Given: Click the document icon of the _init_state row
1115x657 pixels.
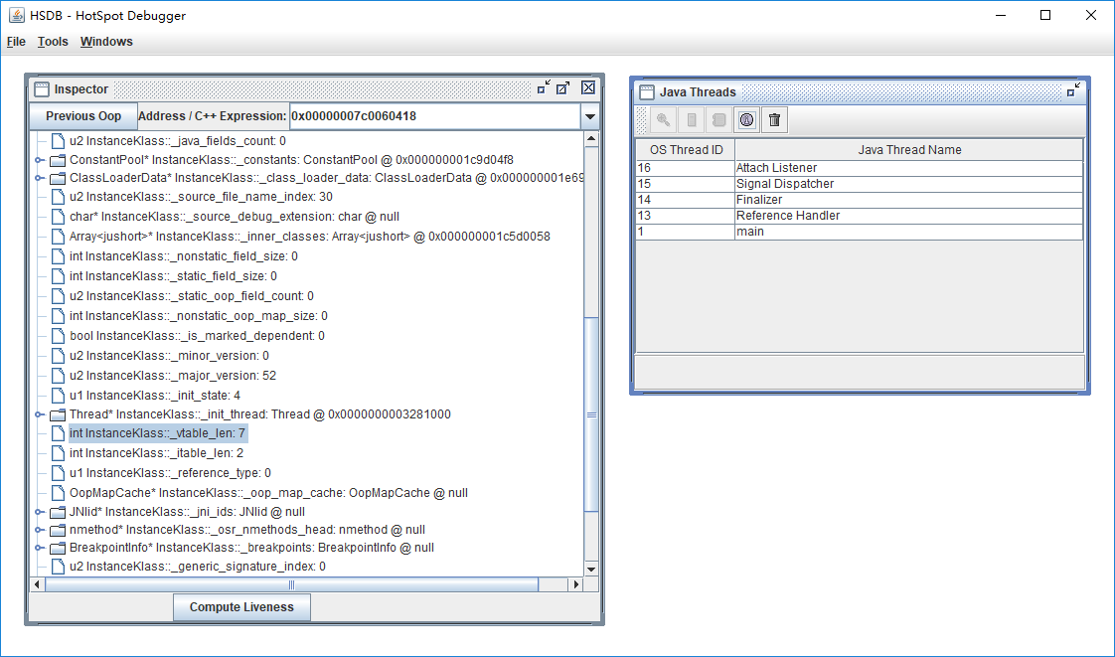Looking at the screenshot, I should point(59,396).
